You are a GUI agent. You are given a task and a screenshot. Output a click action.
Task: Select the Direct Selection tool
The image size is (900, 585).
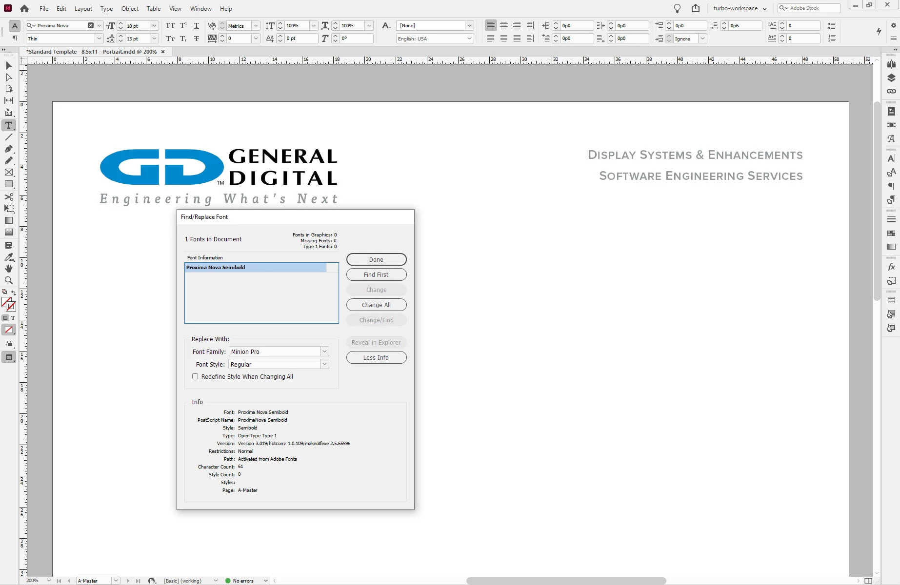9,77
